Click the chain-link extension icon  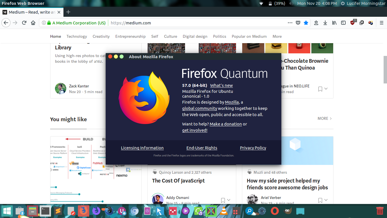pyautogui.click(x=362, y=23)
